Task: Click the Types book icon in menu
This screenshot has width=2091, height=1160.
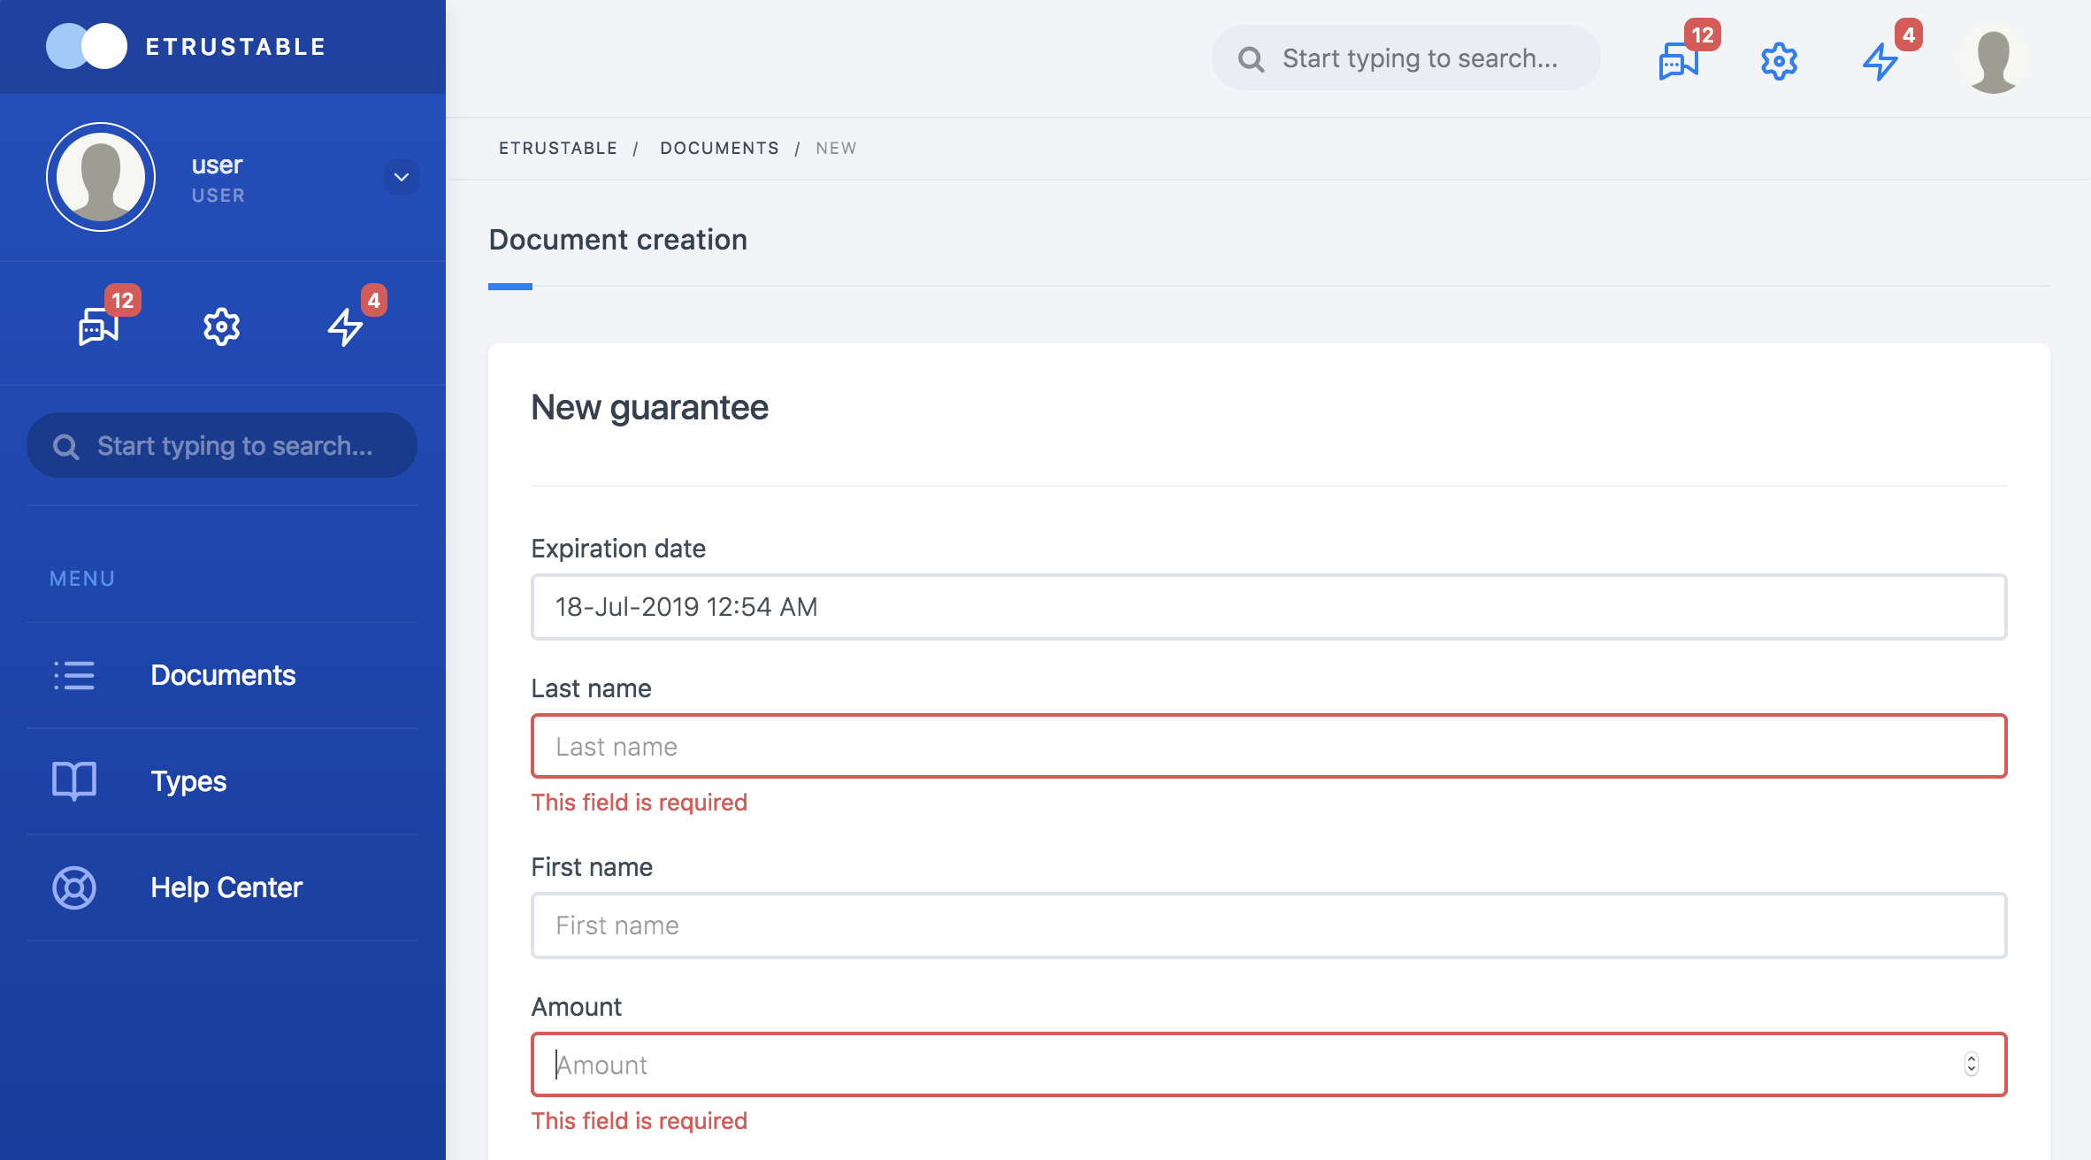Action: pyautogui.click(x=74, y=781)
